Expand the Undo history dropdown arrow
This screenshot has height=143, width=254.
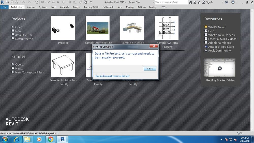26,2
